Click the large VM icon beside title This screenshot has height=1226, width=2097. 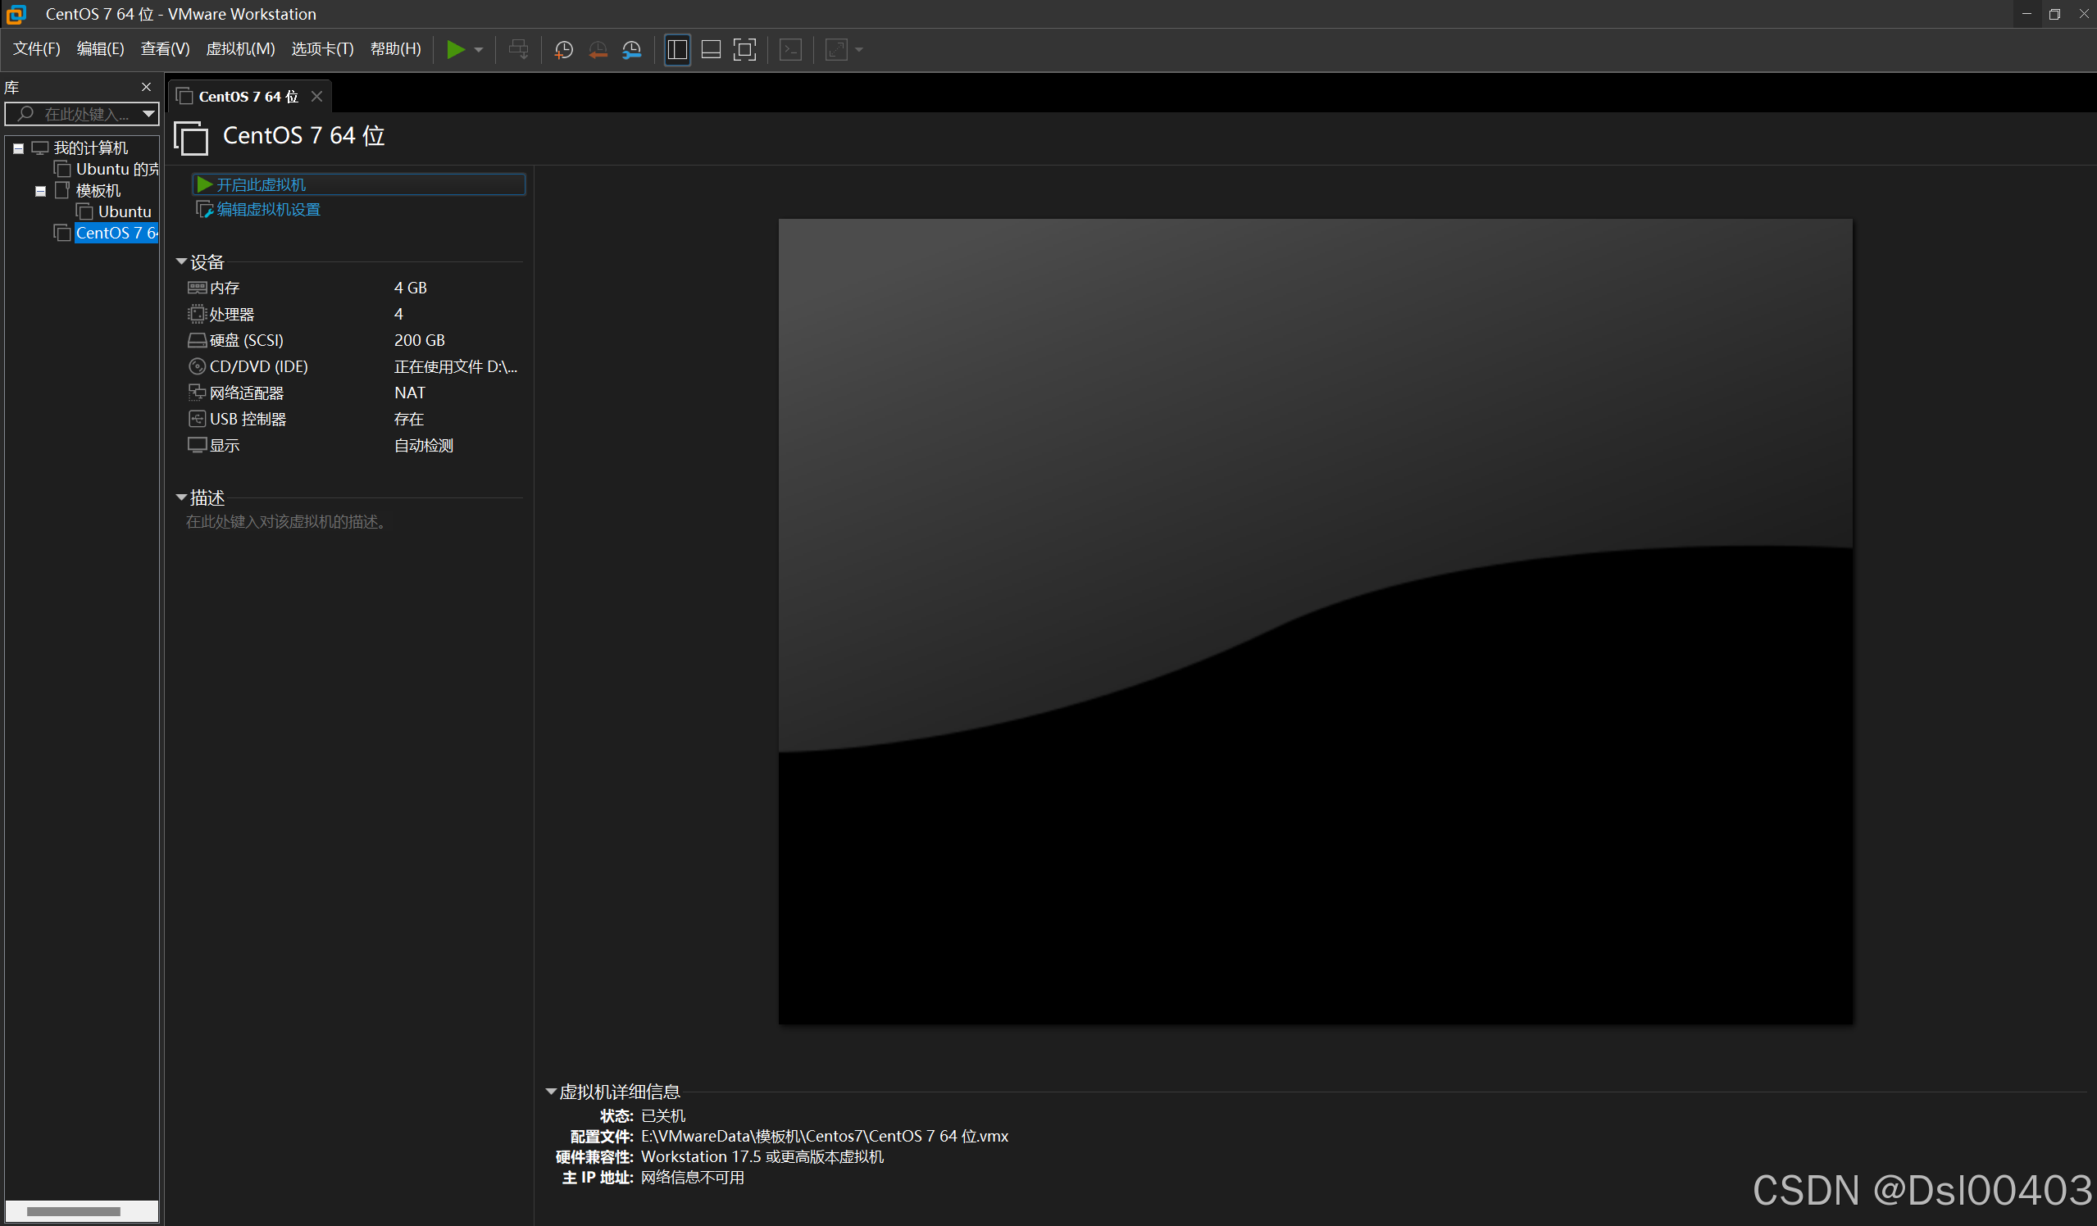pos(191,137)
